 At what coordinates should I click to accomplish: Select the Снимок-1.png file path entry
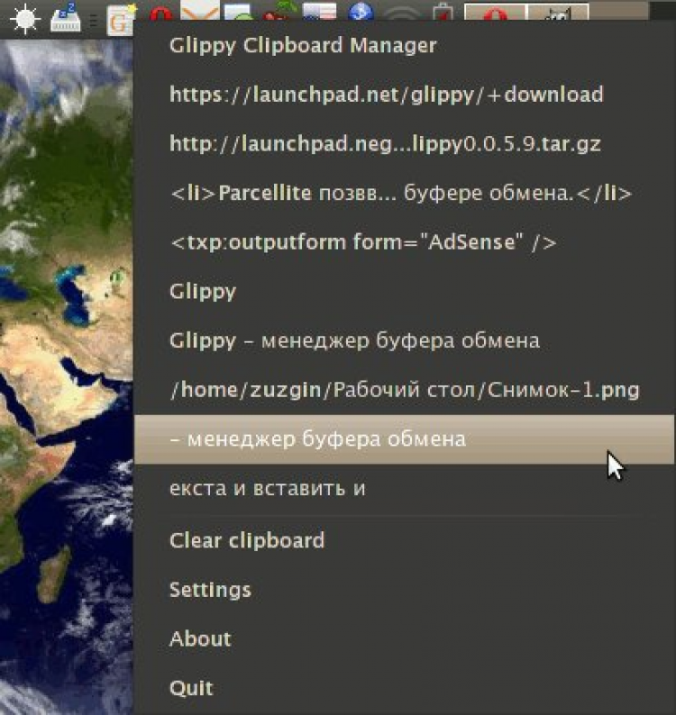404,390
